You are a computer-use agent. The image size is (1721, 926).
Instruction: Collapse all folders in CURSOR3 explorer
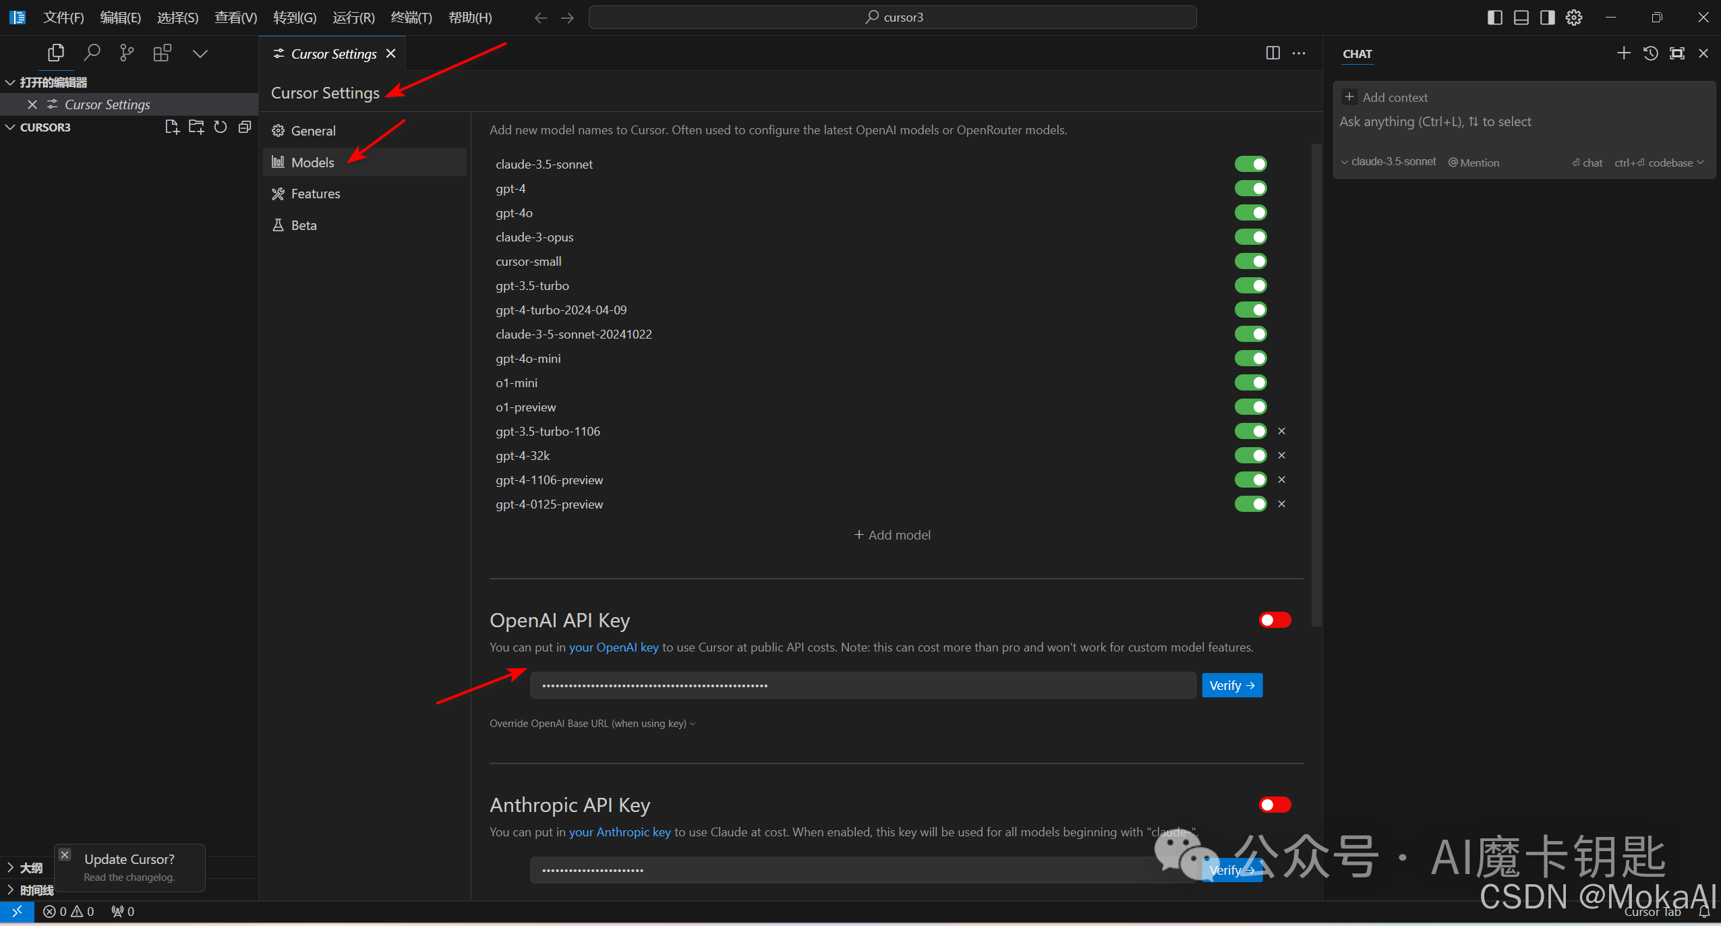(x=245, y=127)
